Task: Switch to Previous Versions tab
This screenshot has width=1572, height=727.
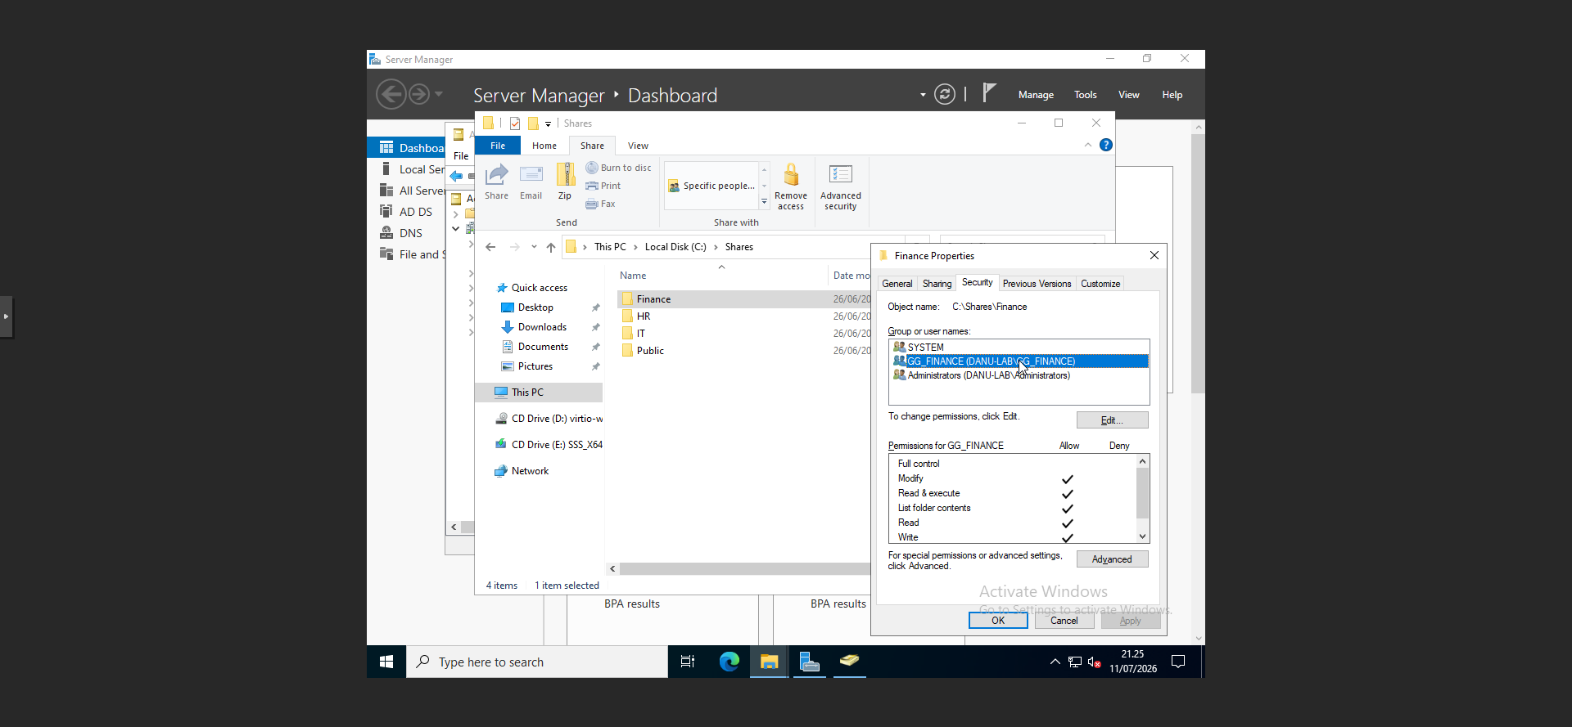Action: click(x=1037, y=284)
